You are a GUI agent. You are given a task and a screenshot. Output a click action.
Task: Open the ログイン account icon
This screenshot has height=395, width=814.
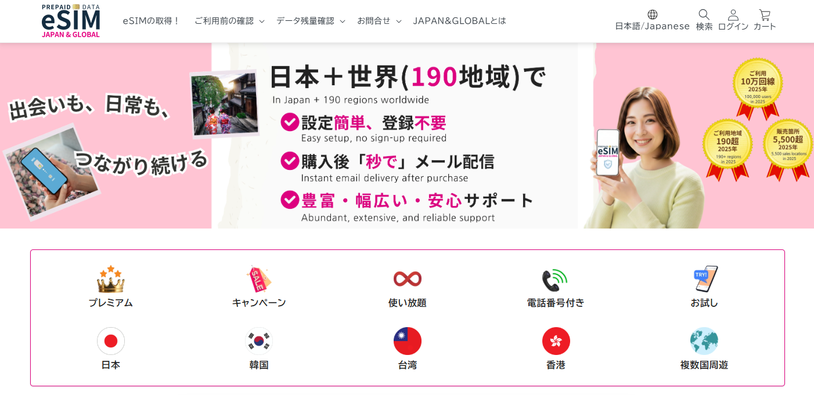[733, 15]
